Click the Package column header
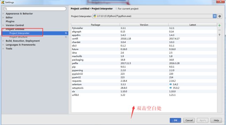The image size is (226, 125). point(95,25)
